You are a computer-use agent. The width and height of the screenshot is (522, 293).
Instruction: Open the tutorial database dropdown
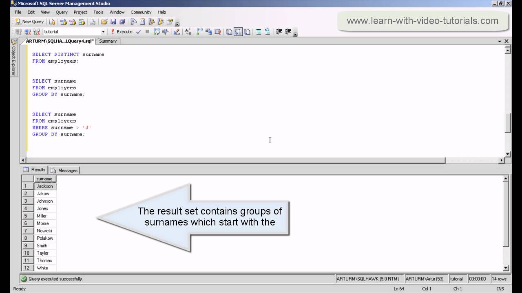point(103,32)
